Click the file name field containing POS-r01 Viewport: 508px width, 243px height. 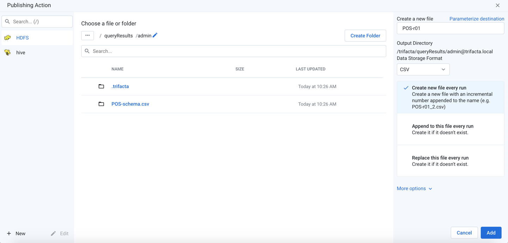pyautogui.click(x=450, y=28)
